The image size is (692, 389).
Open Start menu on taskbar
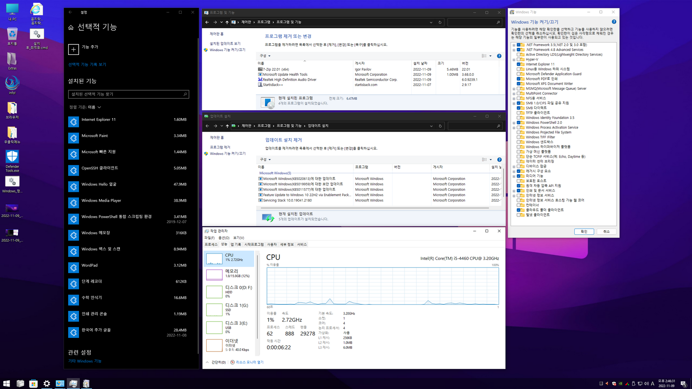7,383
